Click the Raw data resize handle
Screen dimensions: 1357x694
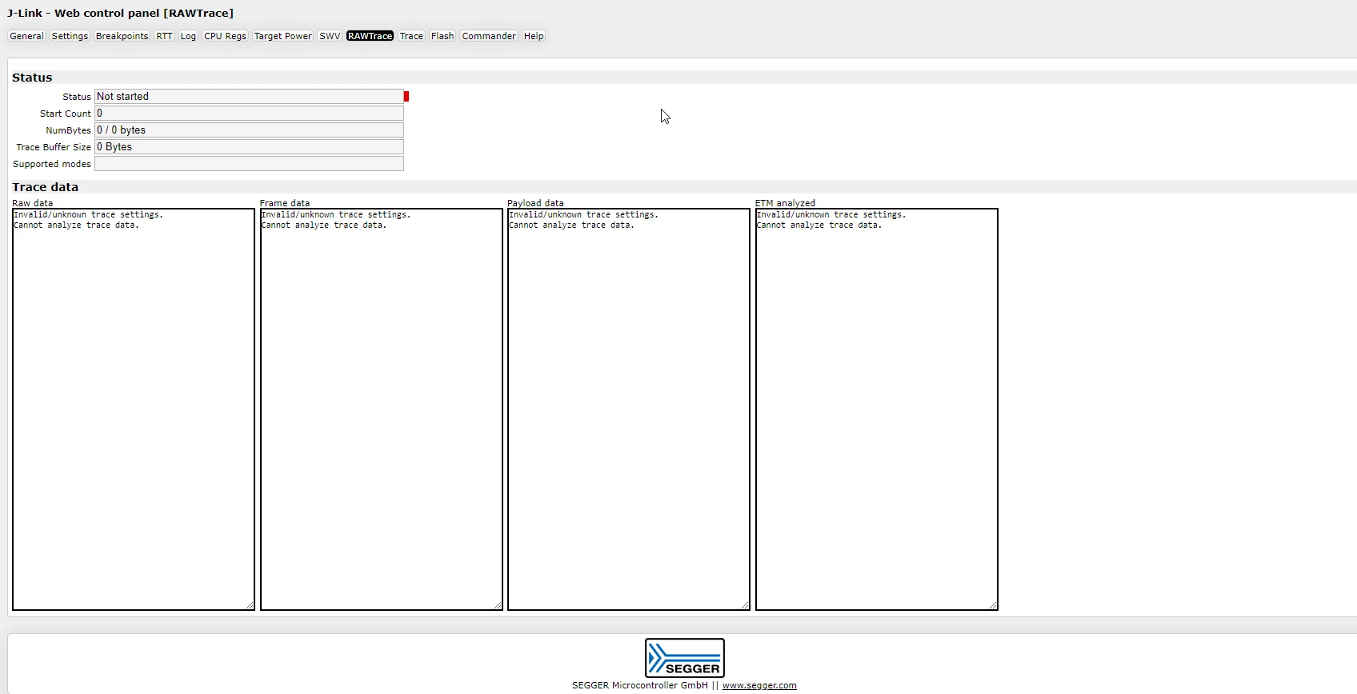pos(250,605)
